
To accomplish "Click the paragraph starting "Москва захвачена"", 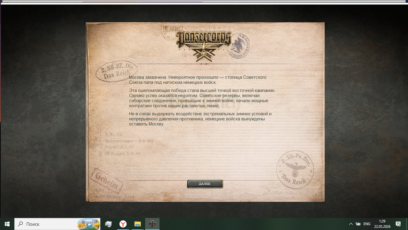I will (x=198, y=80).
